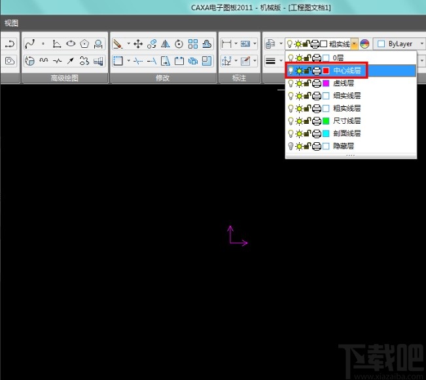Toggle sun freeze icon of 中心线层
Image resolution: width=426 pixels, height=380 pixels.
(x=299, y=71)
